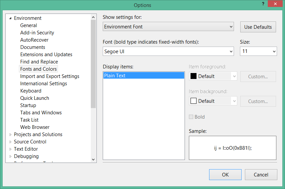
Task: Click the white Item background swatch
Action: (x=194, y=101)
